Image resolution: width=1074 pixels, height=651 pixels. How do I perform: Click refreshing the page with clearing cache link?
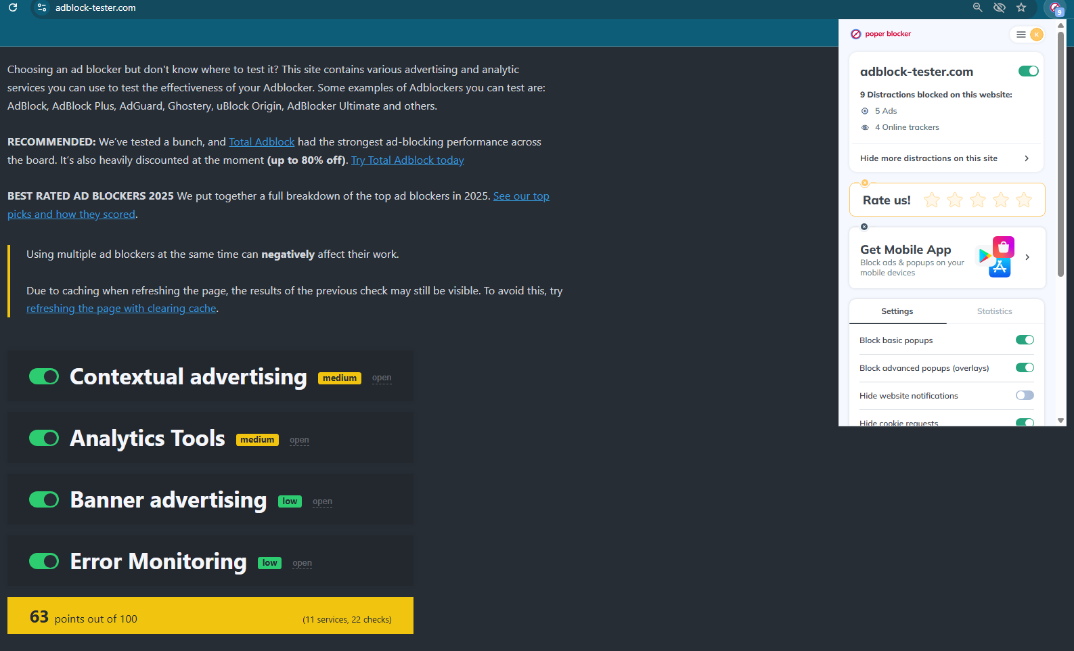(x=121, y=308)
